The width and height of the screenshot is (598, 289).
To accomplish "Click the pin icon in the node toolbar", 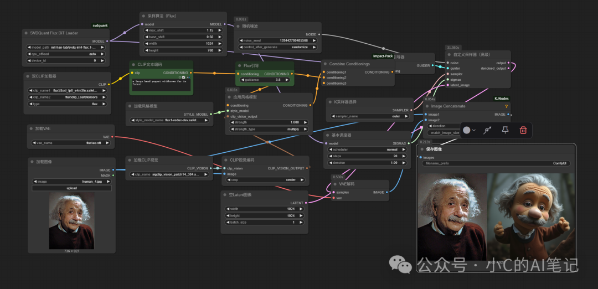I will 506,131.
